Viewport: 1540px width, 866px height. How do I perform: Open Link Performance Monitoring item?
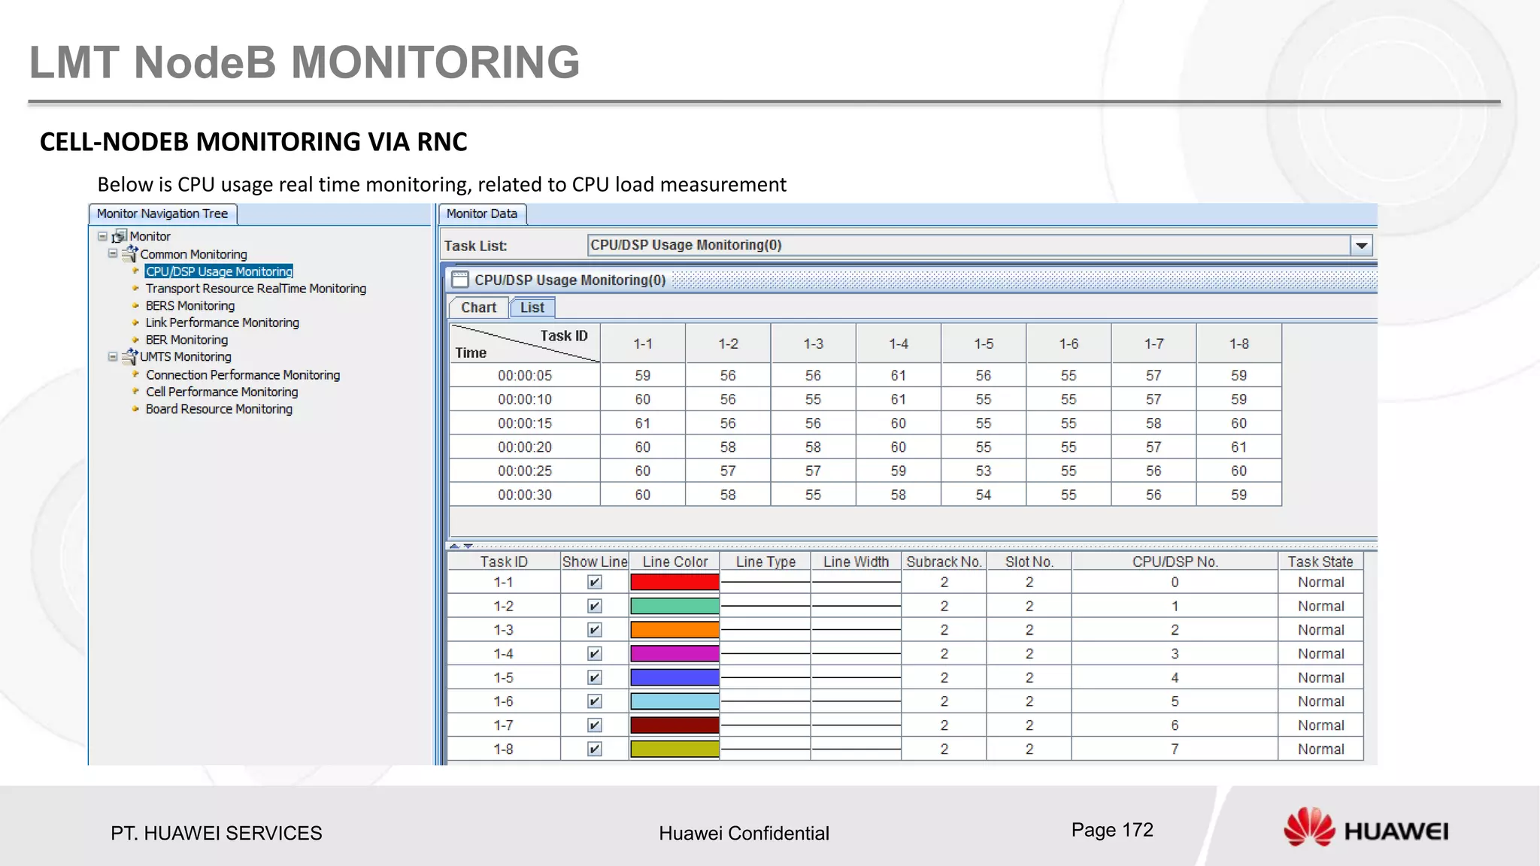click(x=223, y=322)
